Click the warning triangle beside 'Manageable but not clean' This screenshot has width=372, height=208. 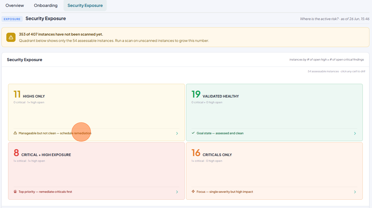tap(15, 133)
